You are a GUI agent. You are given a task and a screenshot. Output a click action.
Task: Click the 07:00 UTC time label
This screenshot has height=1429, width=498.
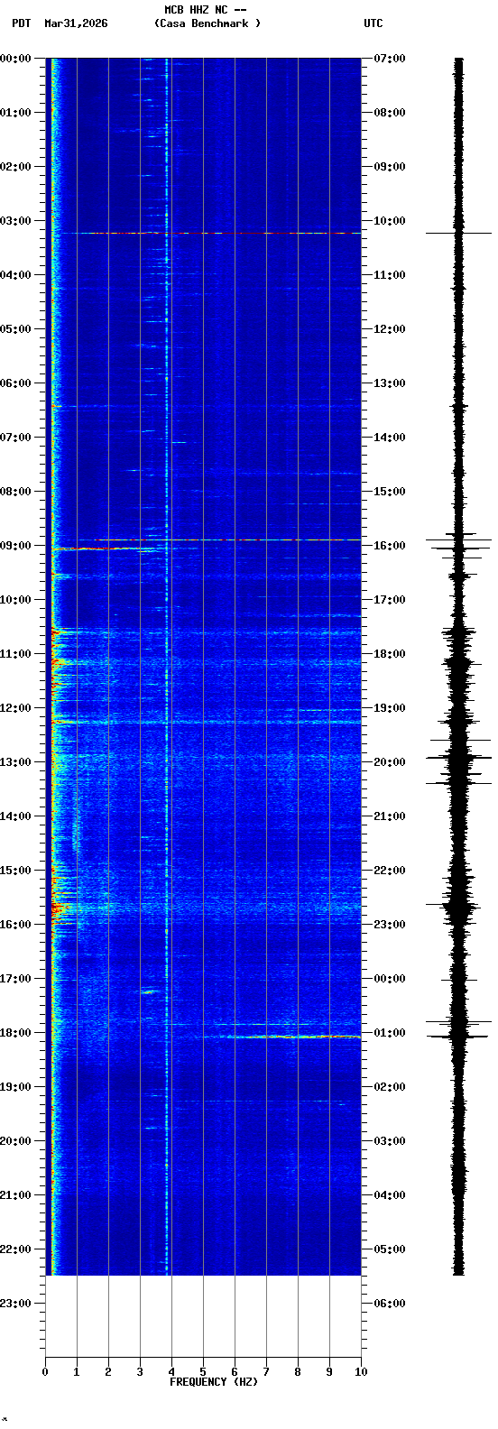390,59
